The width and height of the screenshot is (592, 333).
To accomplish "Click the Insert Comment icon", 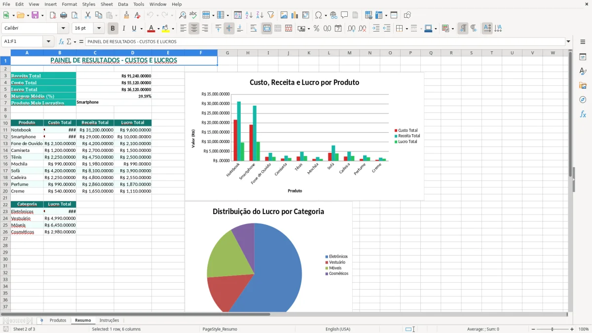I will click(x=344, y=15).
